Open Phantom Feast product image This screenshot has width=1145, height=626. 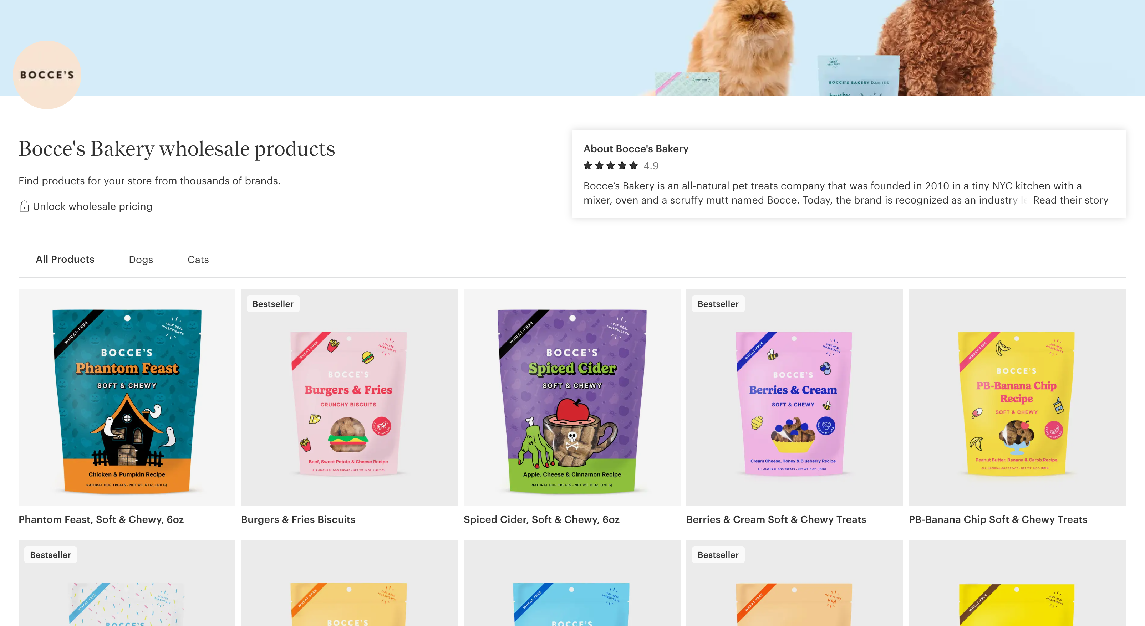tap(127, 397)
